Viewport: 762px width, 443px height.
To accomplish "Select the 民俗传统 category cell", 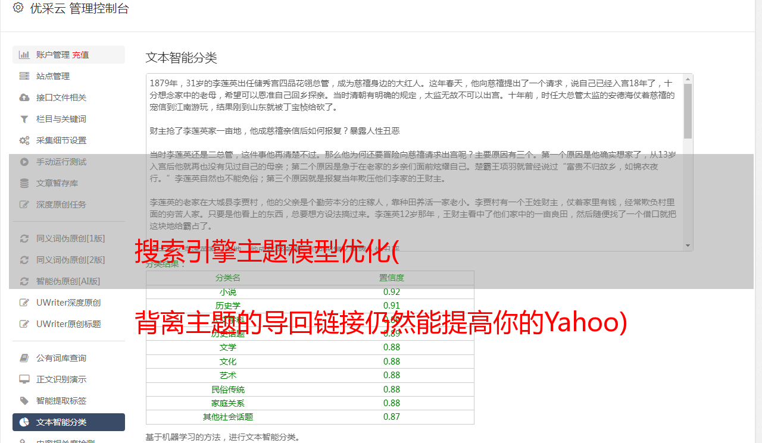I will (x=228, y=389).
